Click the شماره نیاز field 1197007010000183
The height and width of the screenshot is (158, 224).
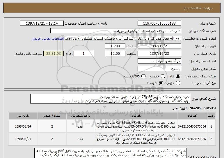(159, 23)
